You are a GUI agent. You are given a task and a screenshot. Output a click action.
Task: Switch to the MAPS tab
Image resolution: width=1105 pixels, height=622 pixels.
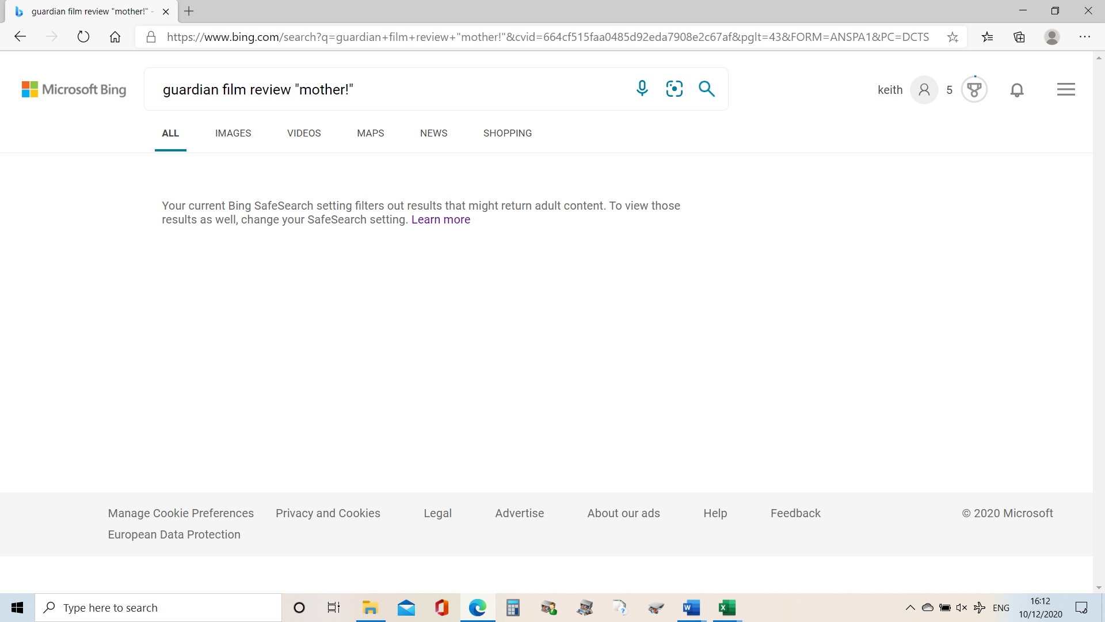coord(371,133)
